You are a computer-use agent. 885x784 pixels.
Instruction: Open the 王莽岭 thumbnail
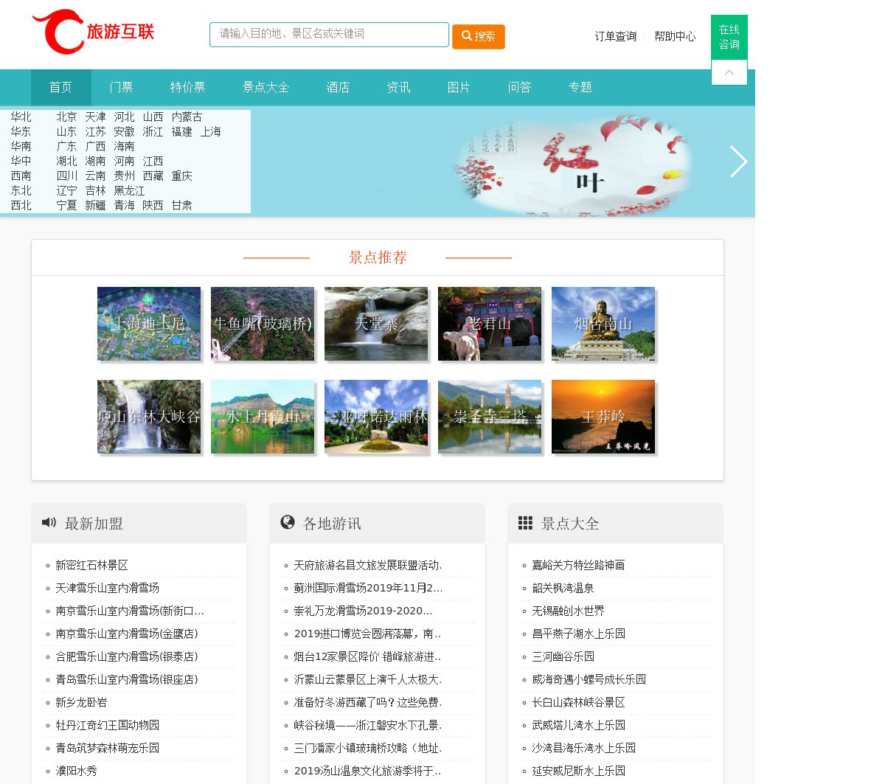tap(603, 417)
